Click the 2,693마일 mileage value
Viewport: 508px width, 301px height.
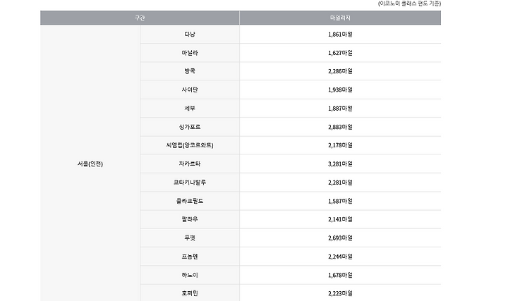[340, 238]
